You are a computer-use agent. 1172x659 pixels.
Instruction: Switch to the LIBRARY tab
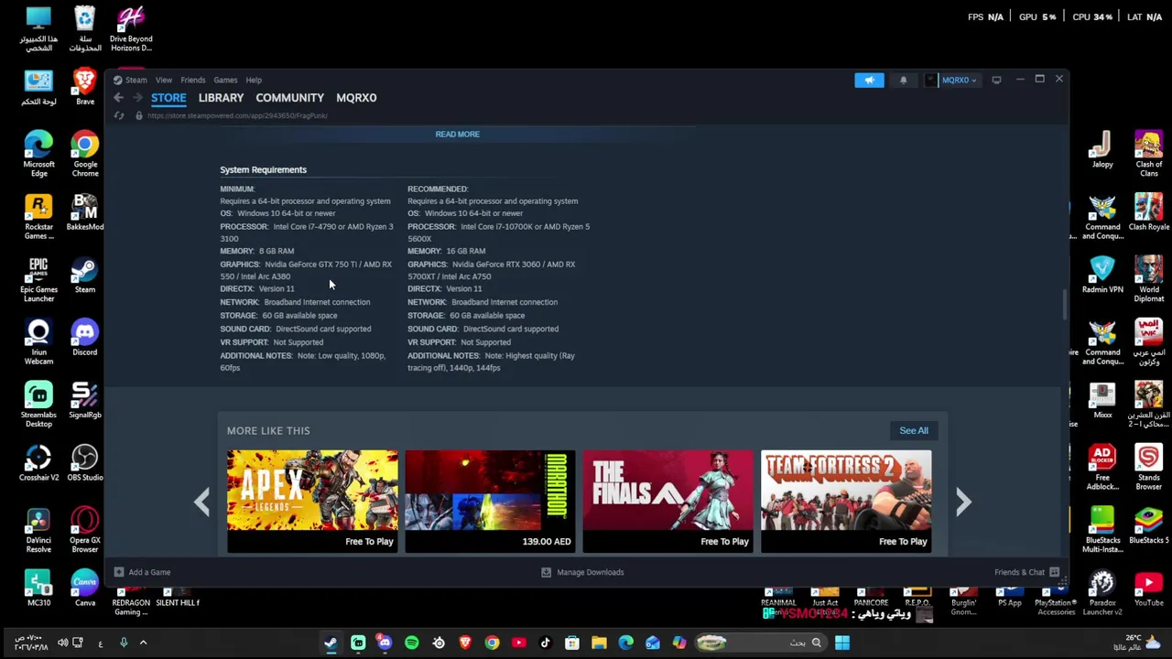[x=221, y=97]
